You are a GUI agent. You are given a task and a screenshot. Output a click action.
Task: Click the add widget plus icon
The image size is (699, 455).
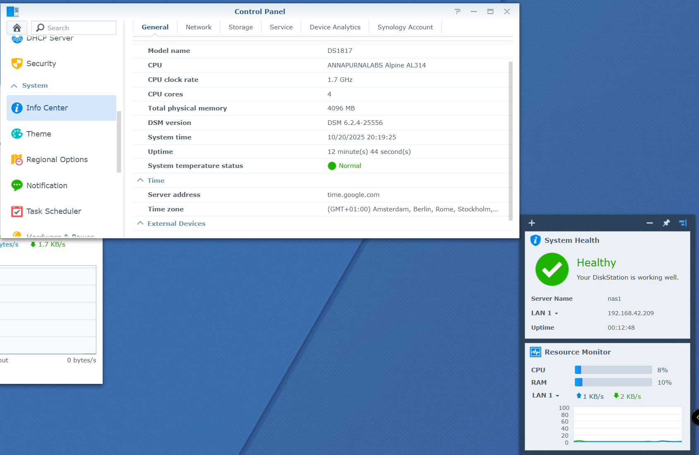[x=532, y=223]
